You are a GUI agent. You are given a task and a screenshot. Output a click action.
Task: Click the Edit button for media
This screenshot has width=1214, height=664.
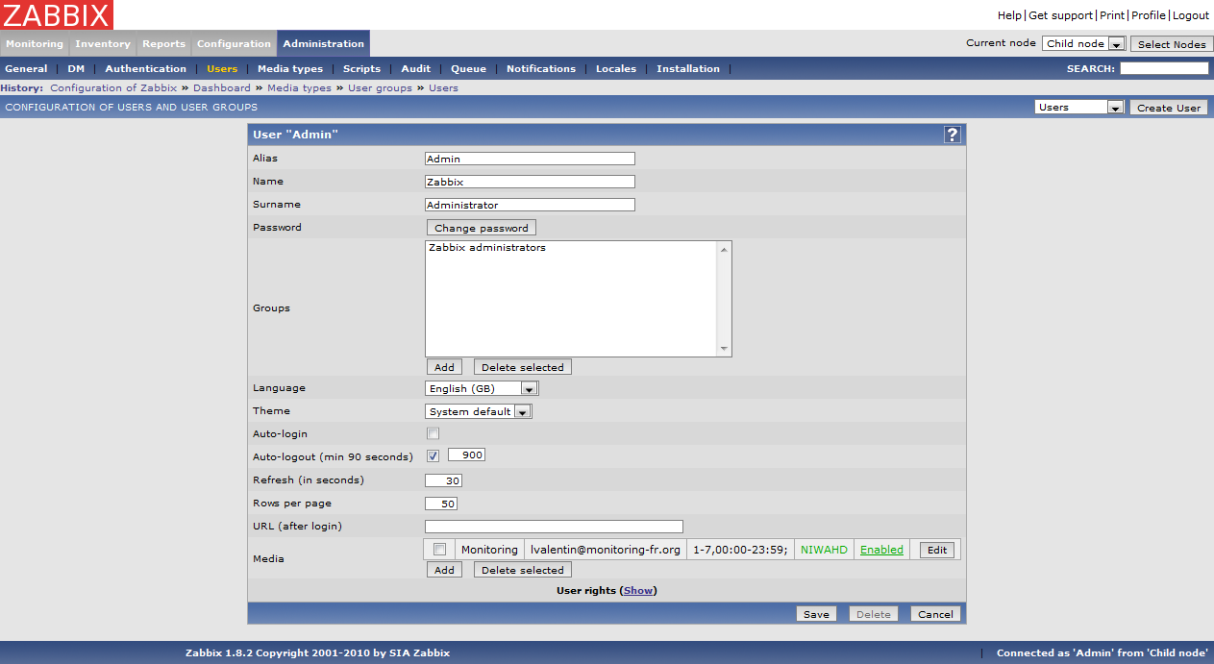pos(936,551)
